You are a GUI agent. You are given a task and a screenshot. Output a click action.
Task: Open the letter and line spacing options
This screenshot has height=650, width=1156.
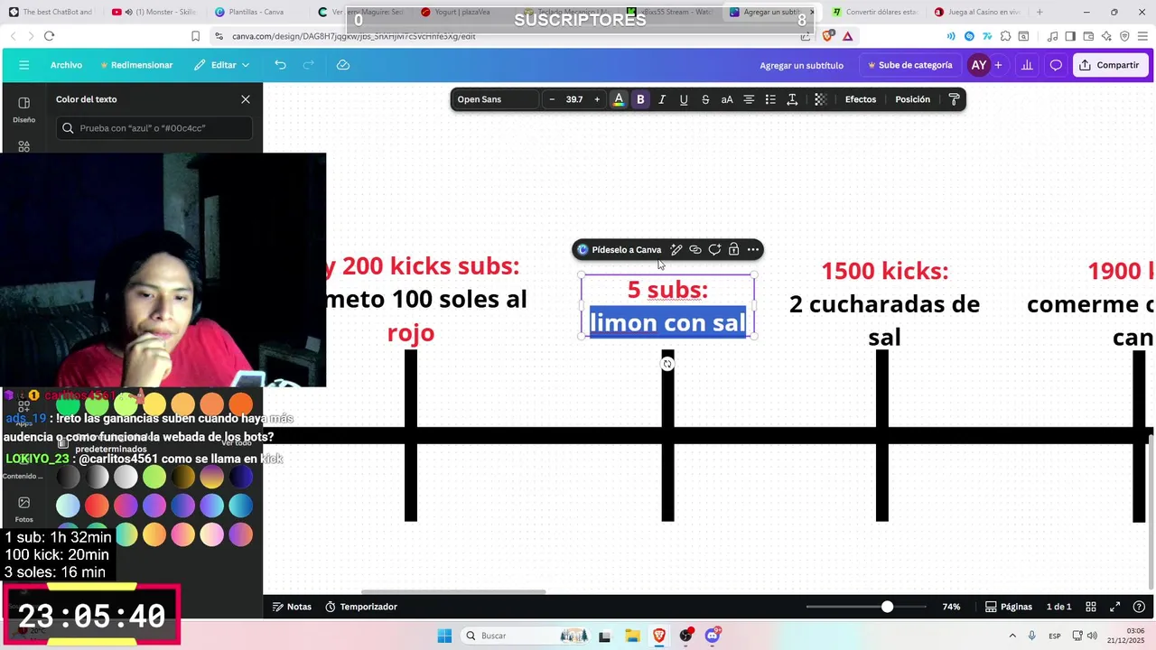click(x=792, y=99)
